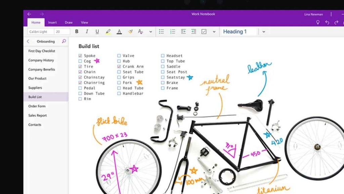Check the Valve checkbox
This screenshot has width=344, height=194.
coord(119,56)
